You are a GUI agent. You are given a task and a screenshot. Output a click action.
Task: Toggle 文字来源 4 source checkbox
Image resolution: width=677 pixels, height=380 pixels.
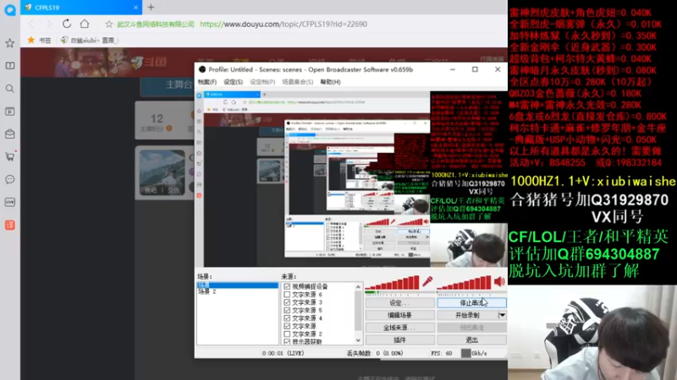pyautogui.click(x=287, y=318)
